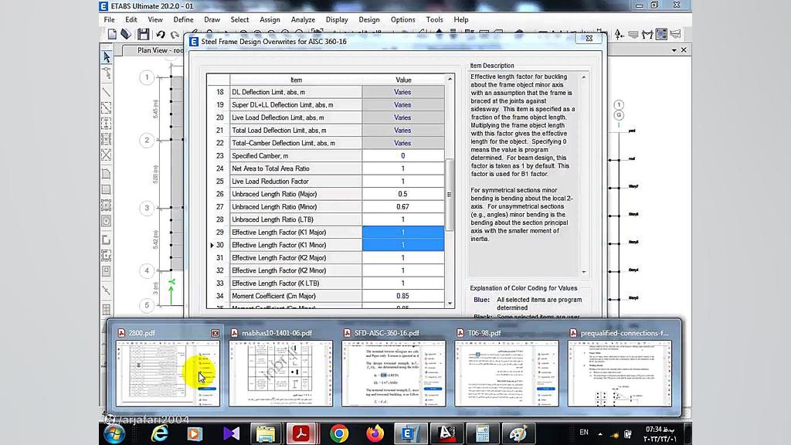Open the Display menu
The height and width of the screenshot is (445, 791).
337,19
